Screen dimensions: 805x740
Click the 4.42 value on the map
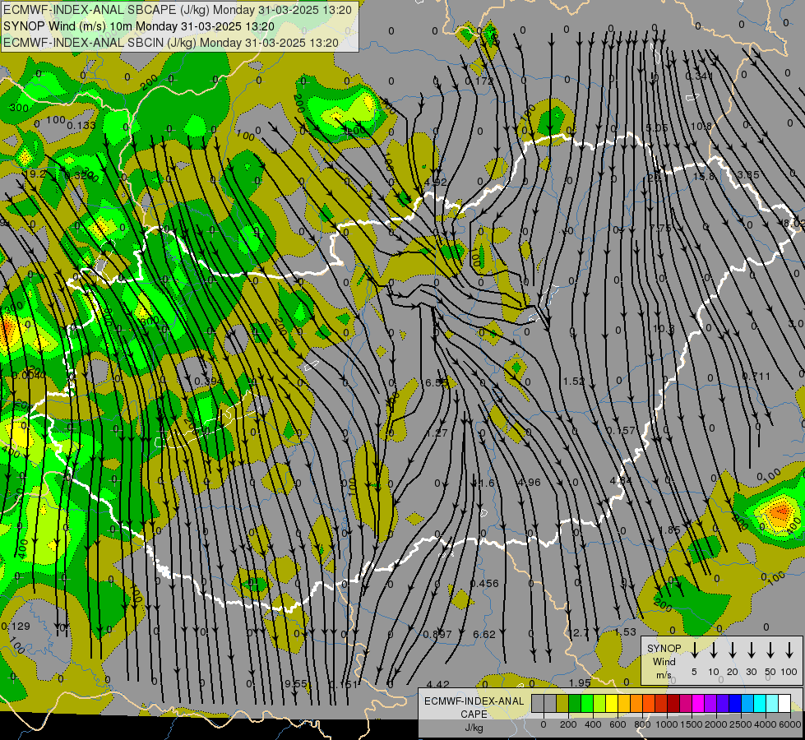tap(437, 684)
